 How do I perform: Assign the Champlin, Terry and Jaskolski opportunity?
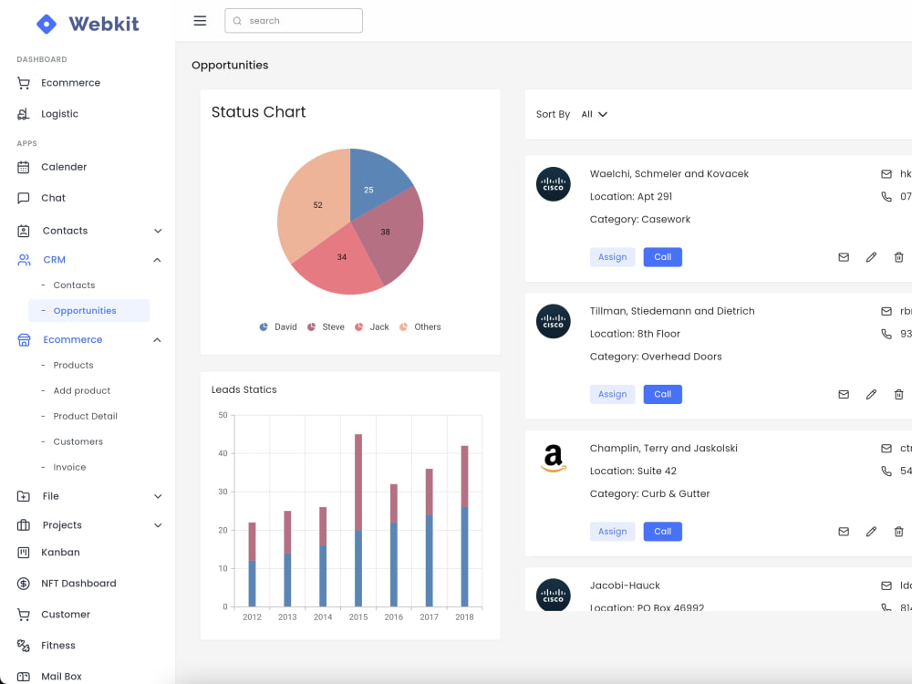pyautogui.click(x=613, y=532)
